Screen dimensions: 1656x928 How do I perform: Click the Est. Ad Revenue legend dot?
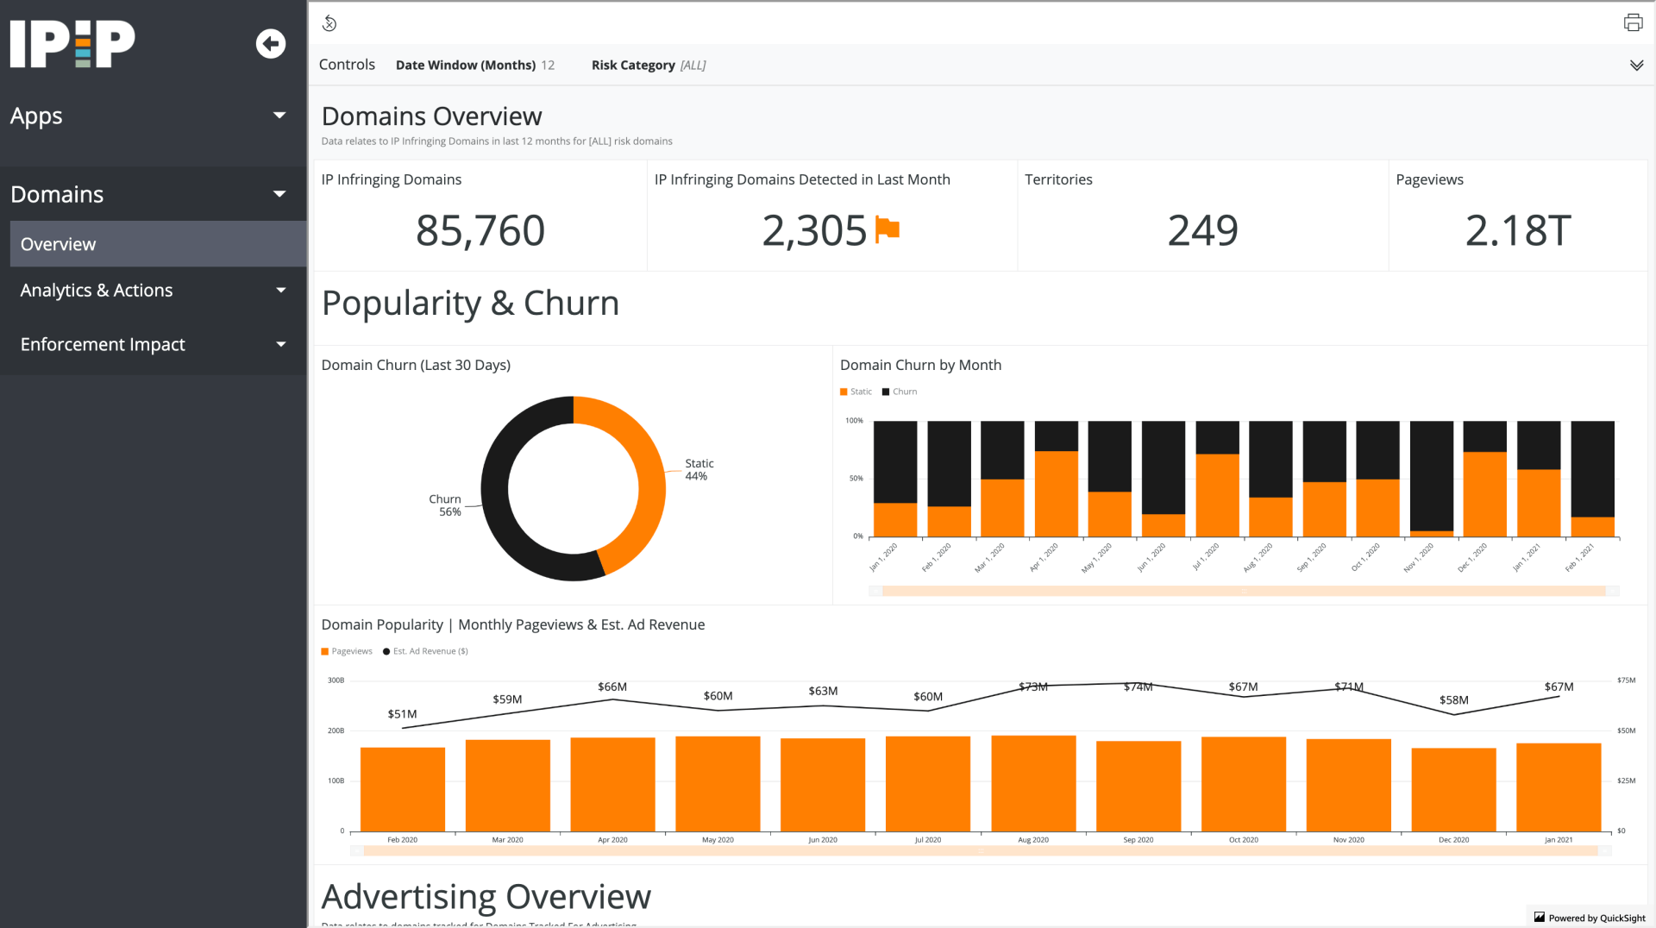[386, 651]
